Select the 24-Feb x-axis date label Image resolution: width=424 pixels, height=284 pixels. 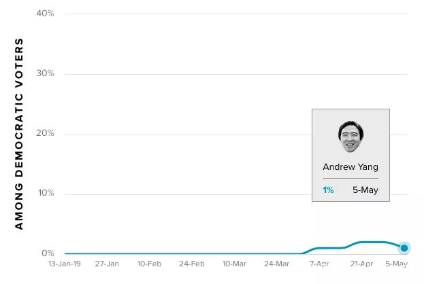point(192,264)
